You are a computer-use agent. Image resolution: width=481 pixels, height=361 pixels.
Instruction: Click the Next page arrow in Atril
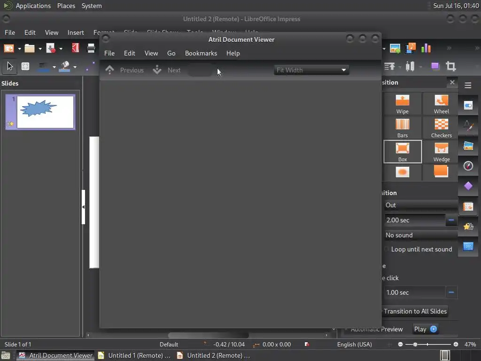157,70
